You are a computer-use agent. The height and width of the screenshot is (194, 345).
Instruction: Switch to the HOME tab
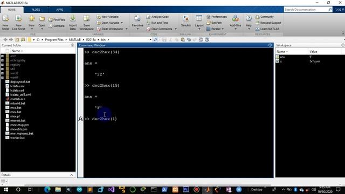coord(12,10)
